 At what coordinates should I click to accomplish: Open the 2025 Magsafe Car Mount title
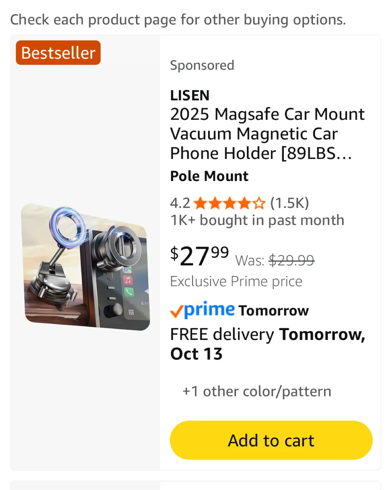267,133
